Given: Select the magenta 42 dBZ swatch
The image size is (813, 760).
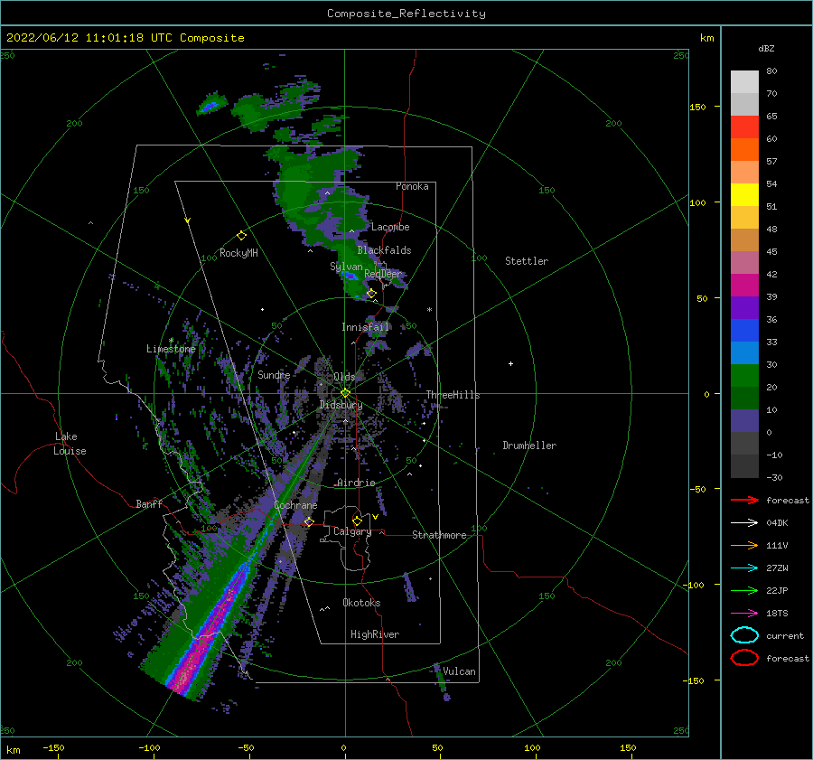Looking at the screenshot, I should click(x=744, y=286).
